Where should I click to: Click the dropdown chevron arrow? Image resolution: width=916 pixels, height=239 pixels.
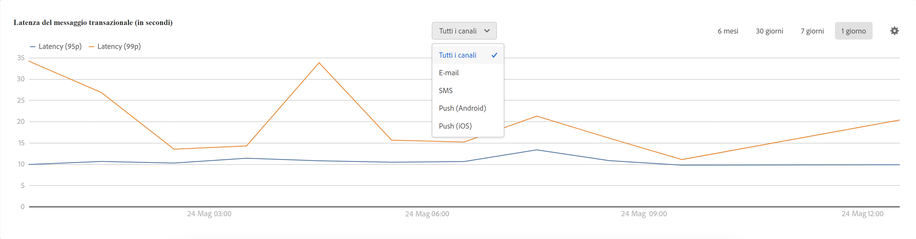[487, 31]
